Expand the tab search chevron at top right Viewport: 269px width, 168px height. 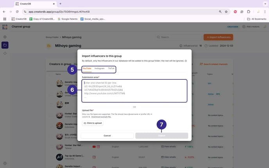[x=265, y=4]
